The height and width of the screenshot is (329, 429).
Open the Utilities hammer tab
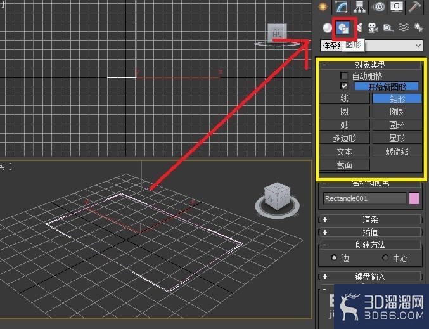pos(415,6)
